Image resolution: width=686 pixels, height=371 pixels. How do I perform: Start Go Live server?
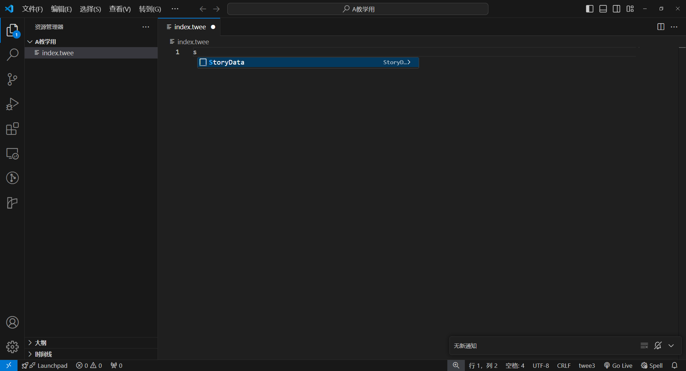[618, 365]
